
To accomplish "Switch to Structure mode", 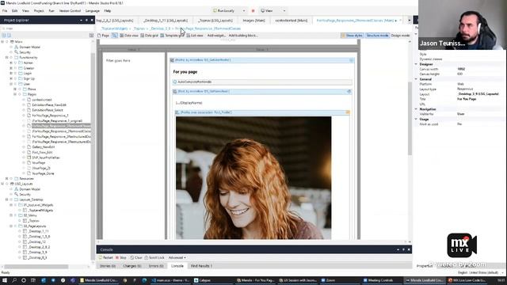I will point(377,36).
